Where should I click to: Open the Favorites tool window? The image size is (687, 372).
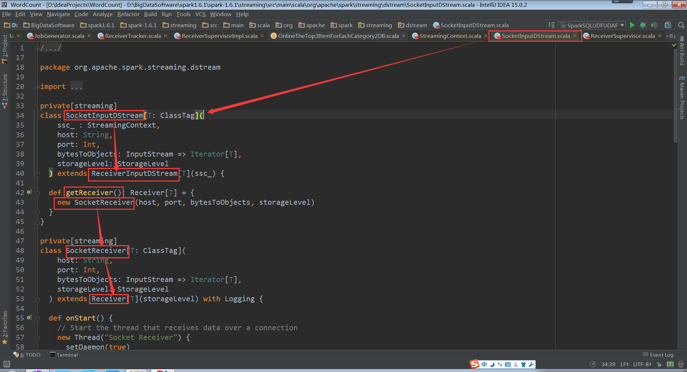[5, 328]
